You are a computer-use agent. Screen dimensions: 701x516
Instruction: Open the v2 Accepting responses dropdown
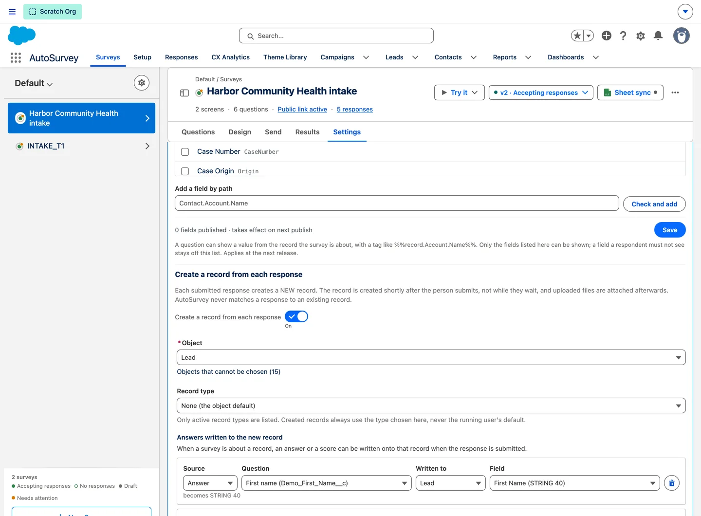[541, 92]
